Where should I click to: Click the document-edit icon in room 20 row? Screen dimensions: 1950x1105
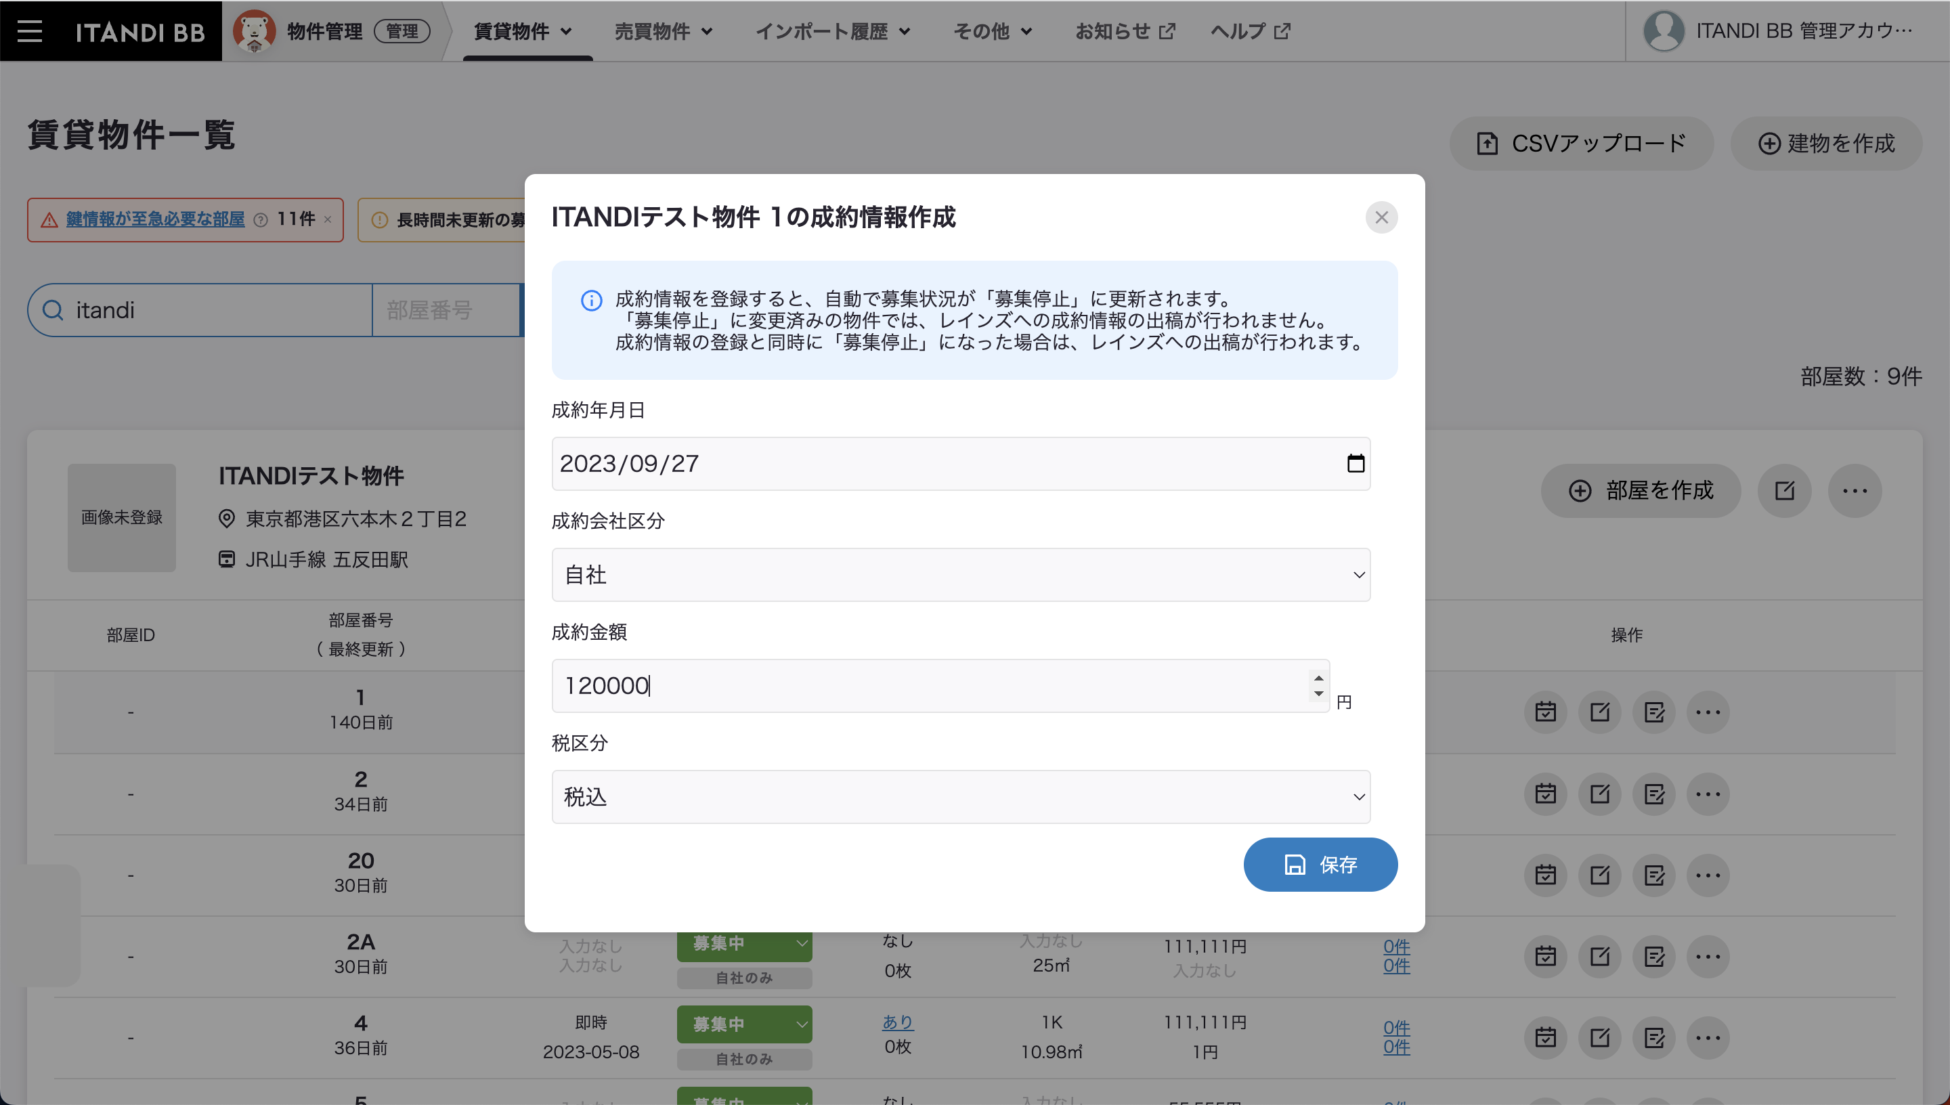pos(1654,875)
